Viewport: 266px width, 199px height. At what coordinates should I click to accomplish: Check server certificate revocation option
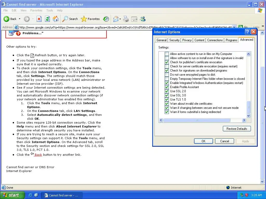tap(167, 66)
